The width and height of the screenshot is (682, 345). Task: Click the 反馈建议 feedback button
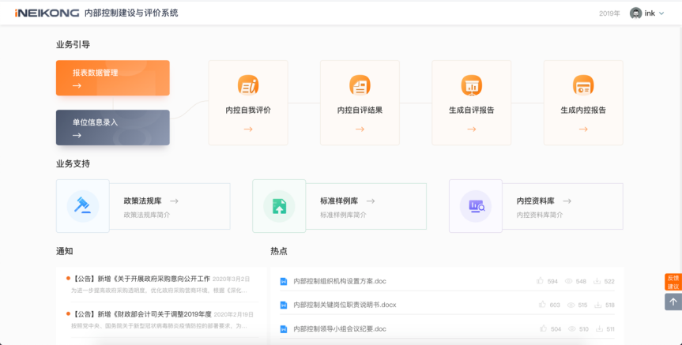(673, 282)
